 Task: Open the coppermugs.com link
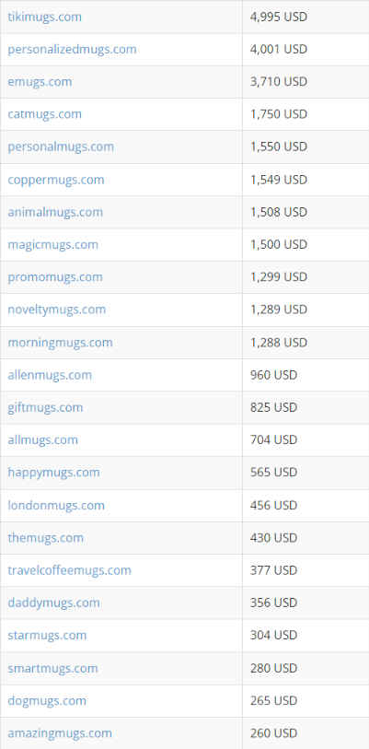tap(56, 180)
